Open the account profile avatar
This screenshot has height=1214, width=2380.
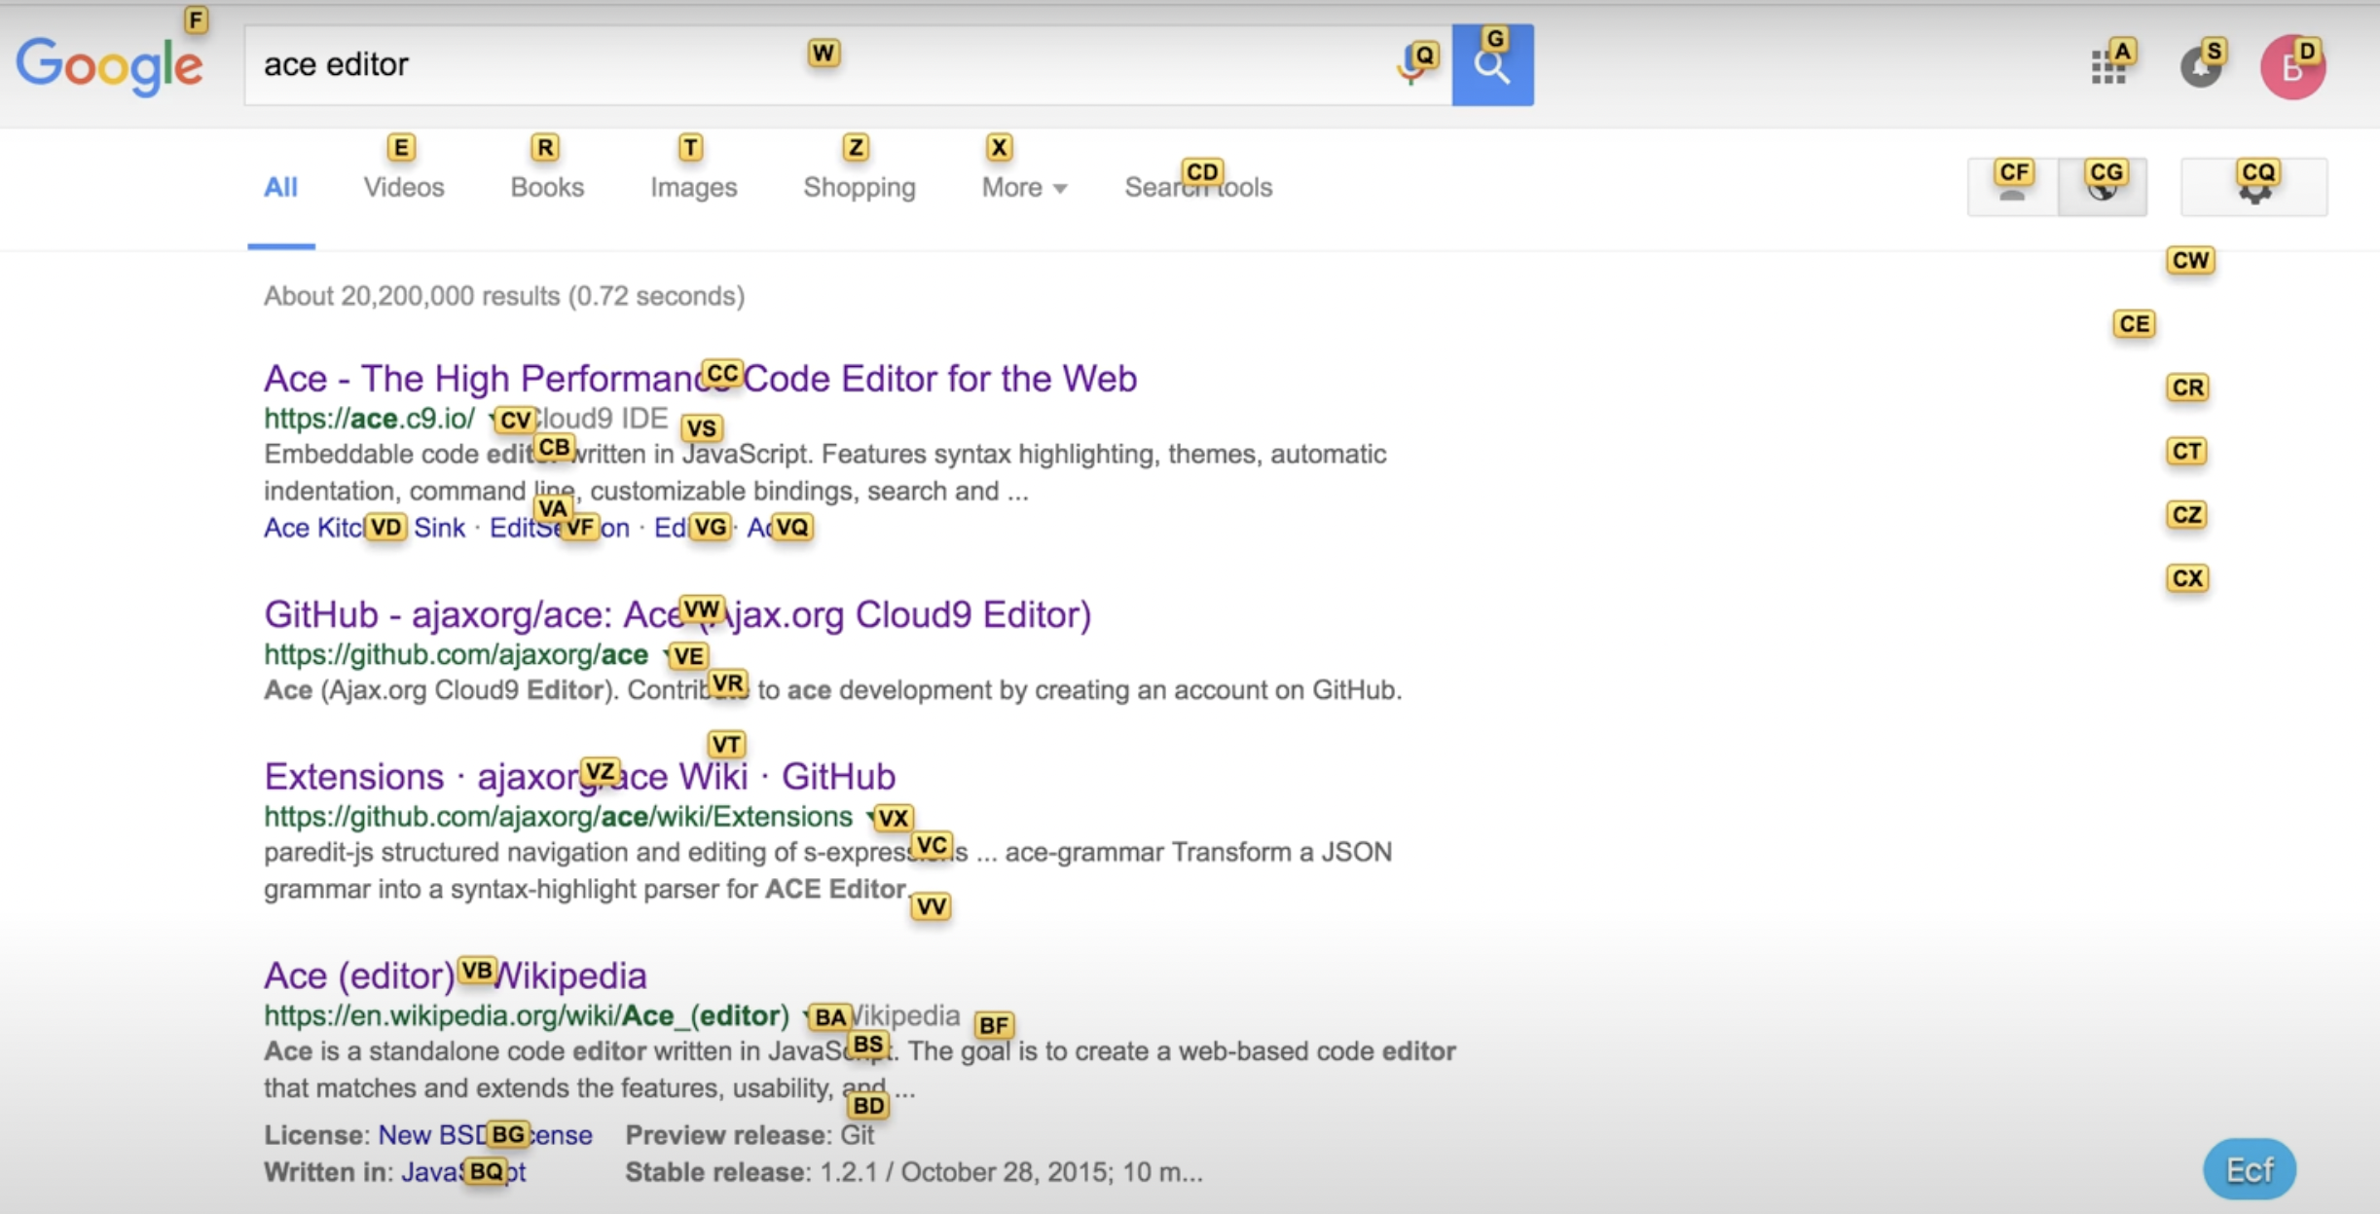click(x=2292, y=67)
